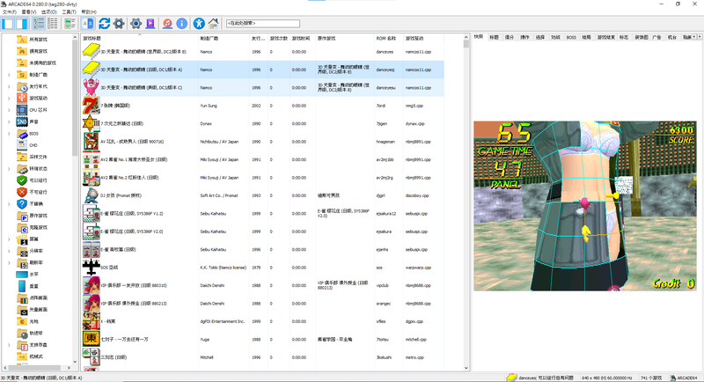
Task: Expand the 不精确 tree node
Action: pyautogui.click(x=9, y=204)
